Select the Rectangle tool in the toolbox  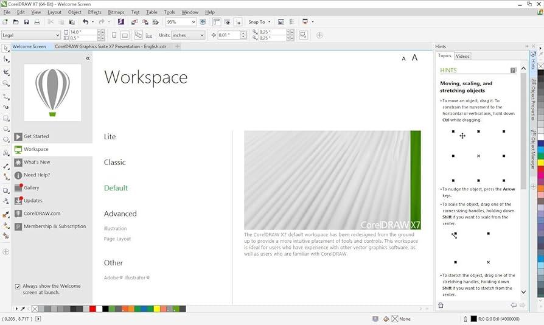point(6,118)
